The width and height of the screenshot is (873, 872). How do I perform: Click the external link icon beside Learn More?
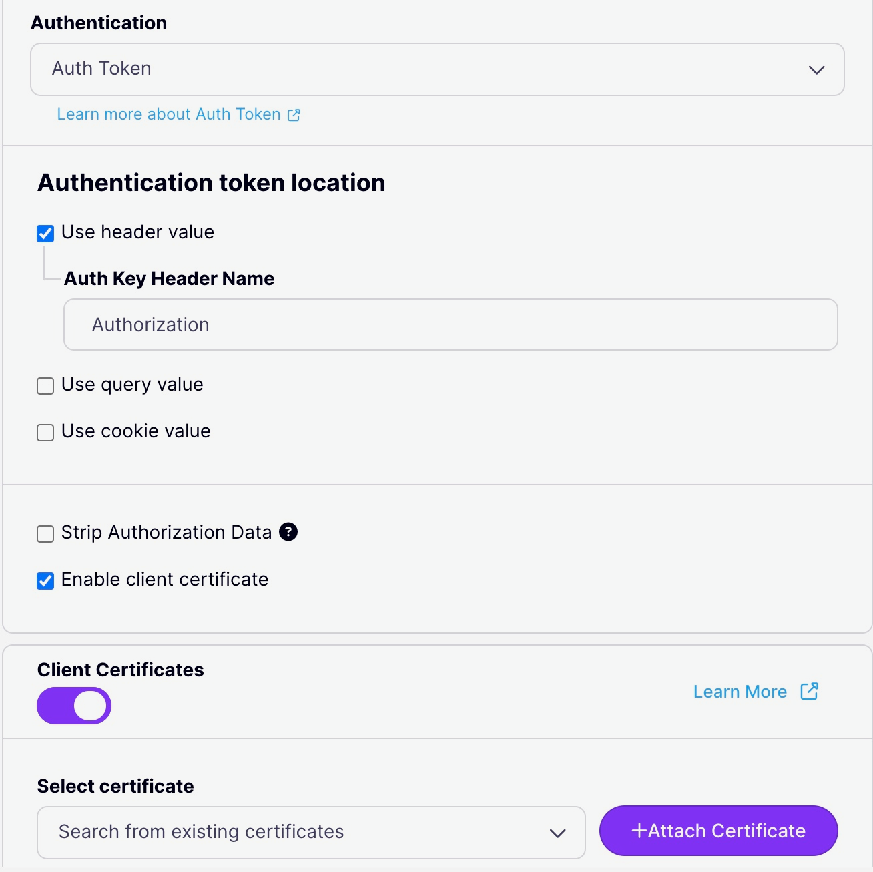(x=808, y=692)
